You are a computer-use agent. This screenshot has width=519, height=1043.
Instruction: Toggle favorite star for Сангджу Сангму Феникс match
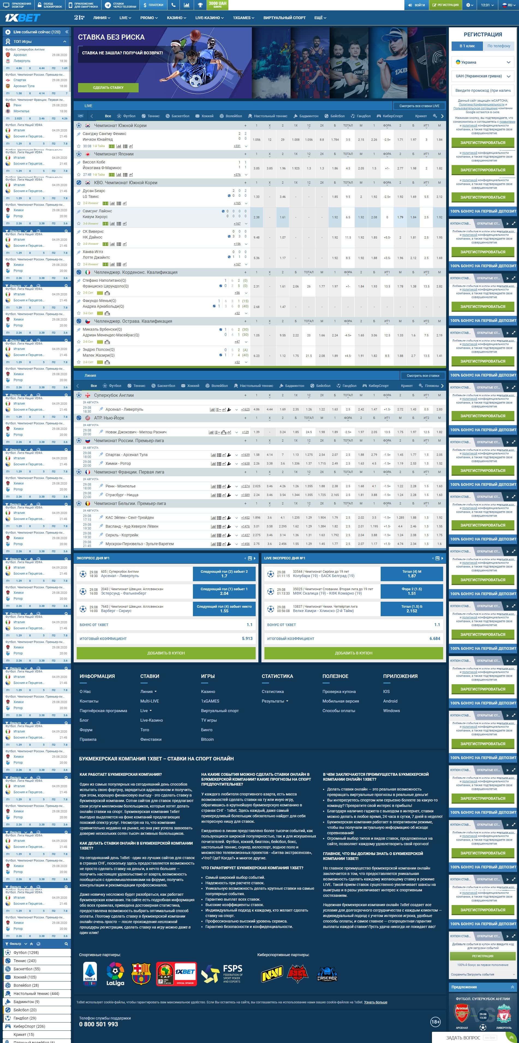click(79, 146)
